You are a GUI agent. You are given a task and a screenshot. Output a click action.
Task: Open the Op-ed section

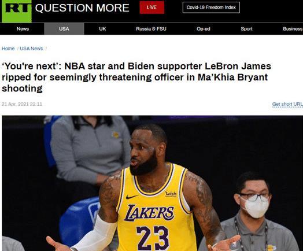[204, 29]
